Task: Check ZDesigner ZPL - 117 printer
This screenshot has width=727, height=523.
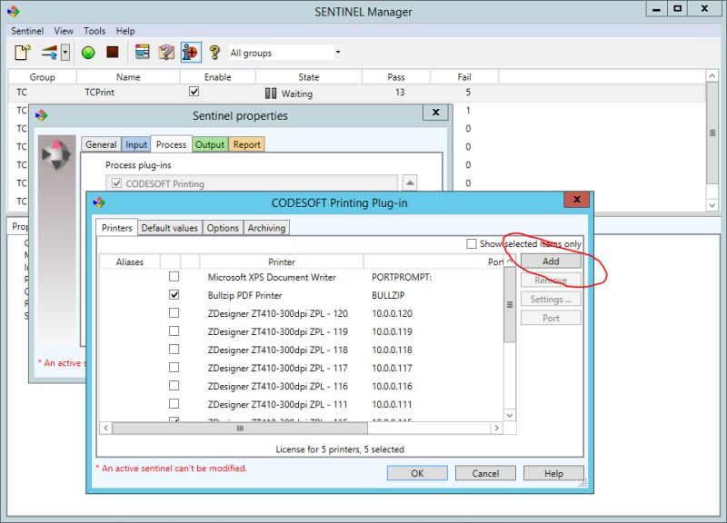Action: click(x=174, y=368)
